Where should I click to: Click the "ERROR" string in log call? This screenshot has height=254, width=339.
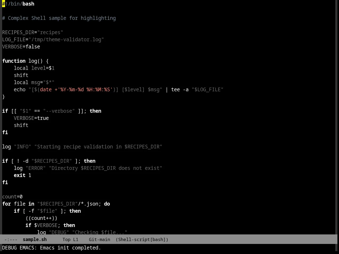click(x=36, y=168)
